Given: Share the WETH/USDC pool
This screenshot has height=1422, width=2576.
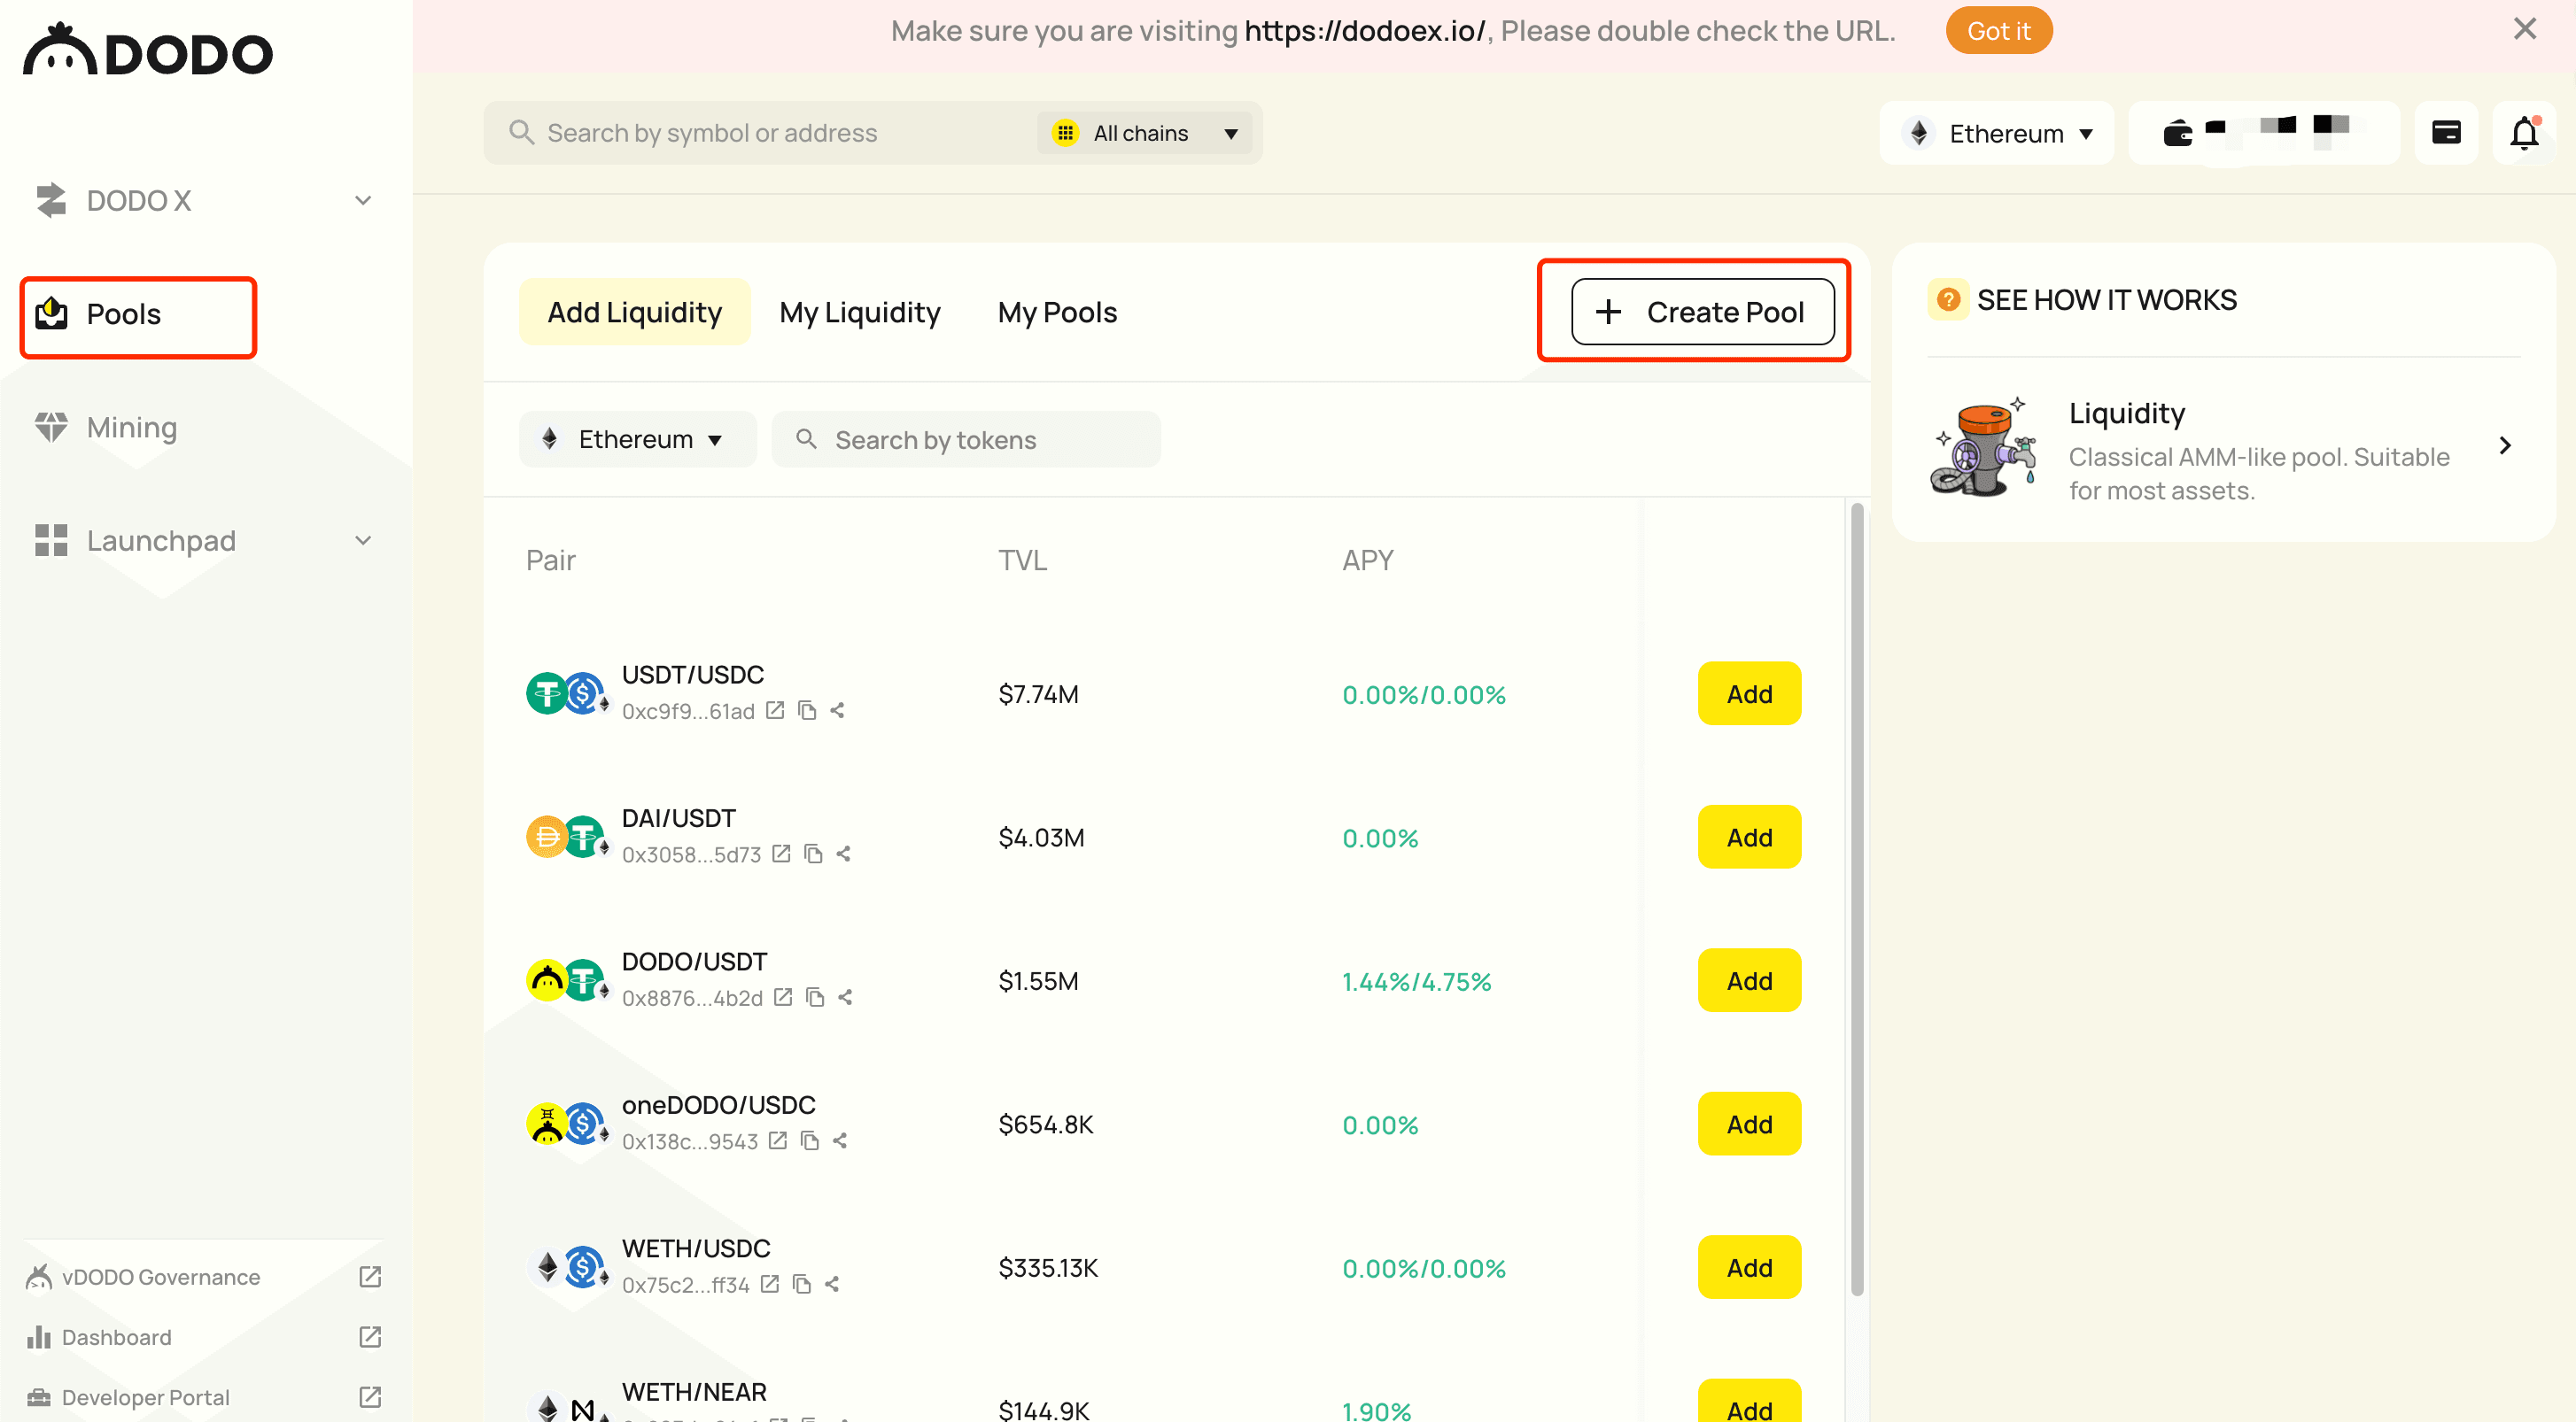Looking at the screenshot, I should (832, 1284).
